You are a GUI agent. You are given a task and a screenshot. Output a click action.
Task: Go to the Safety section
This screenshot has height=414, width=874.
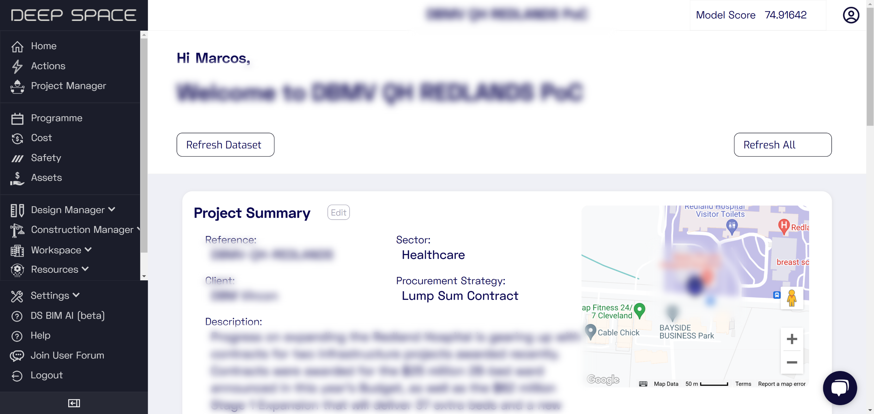tap(46, 158)
